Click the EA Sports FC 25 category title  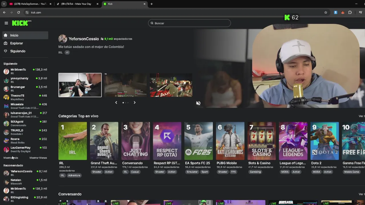coord(197,163)
